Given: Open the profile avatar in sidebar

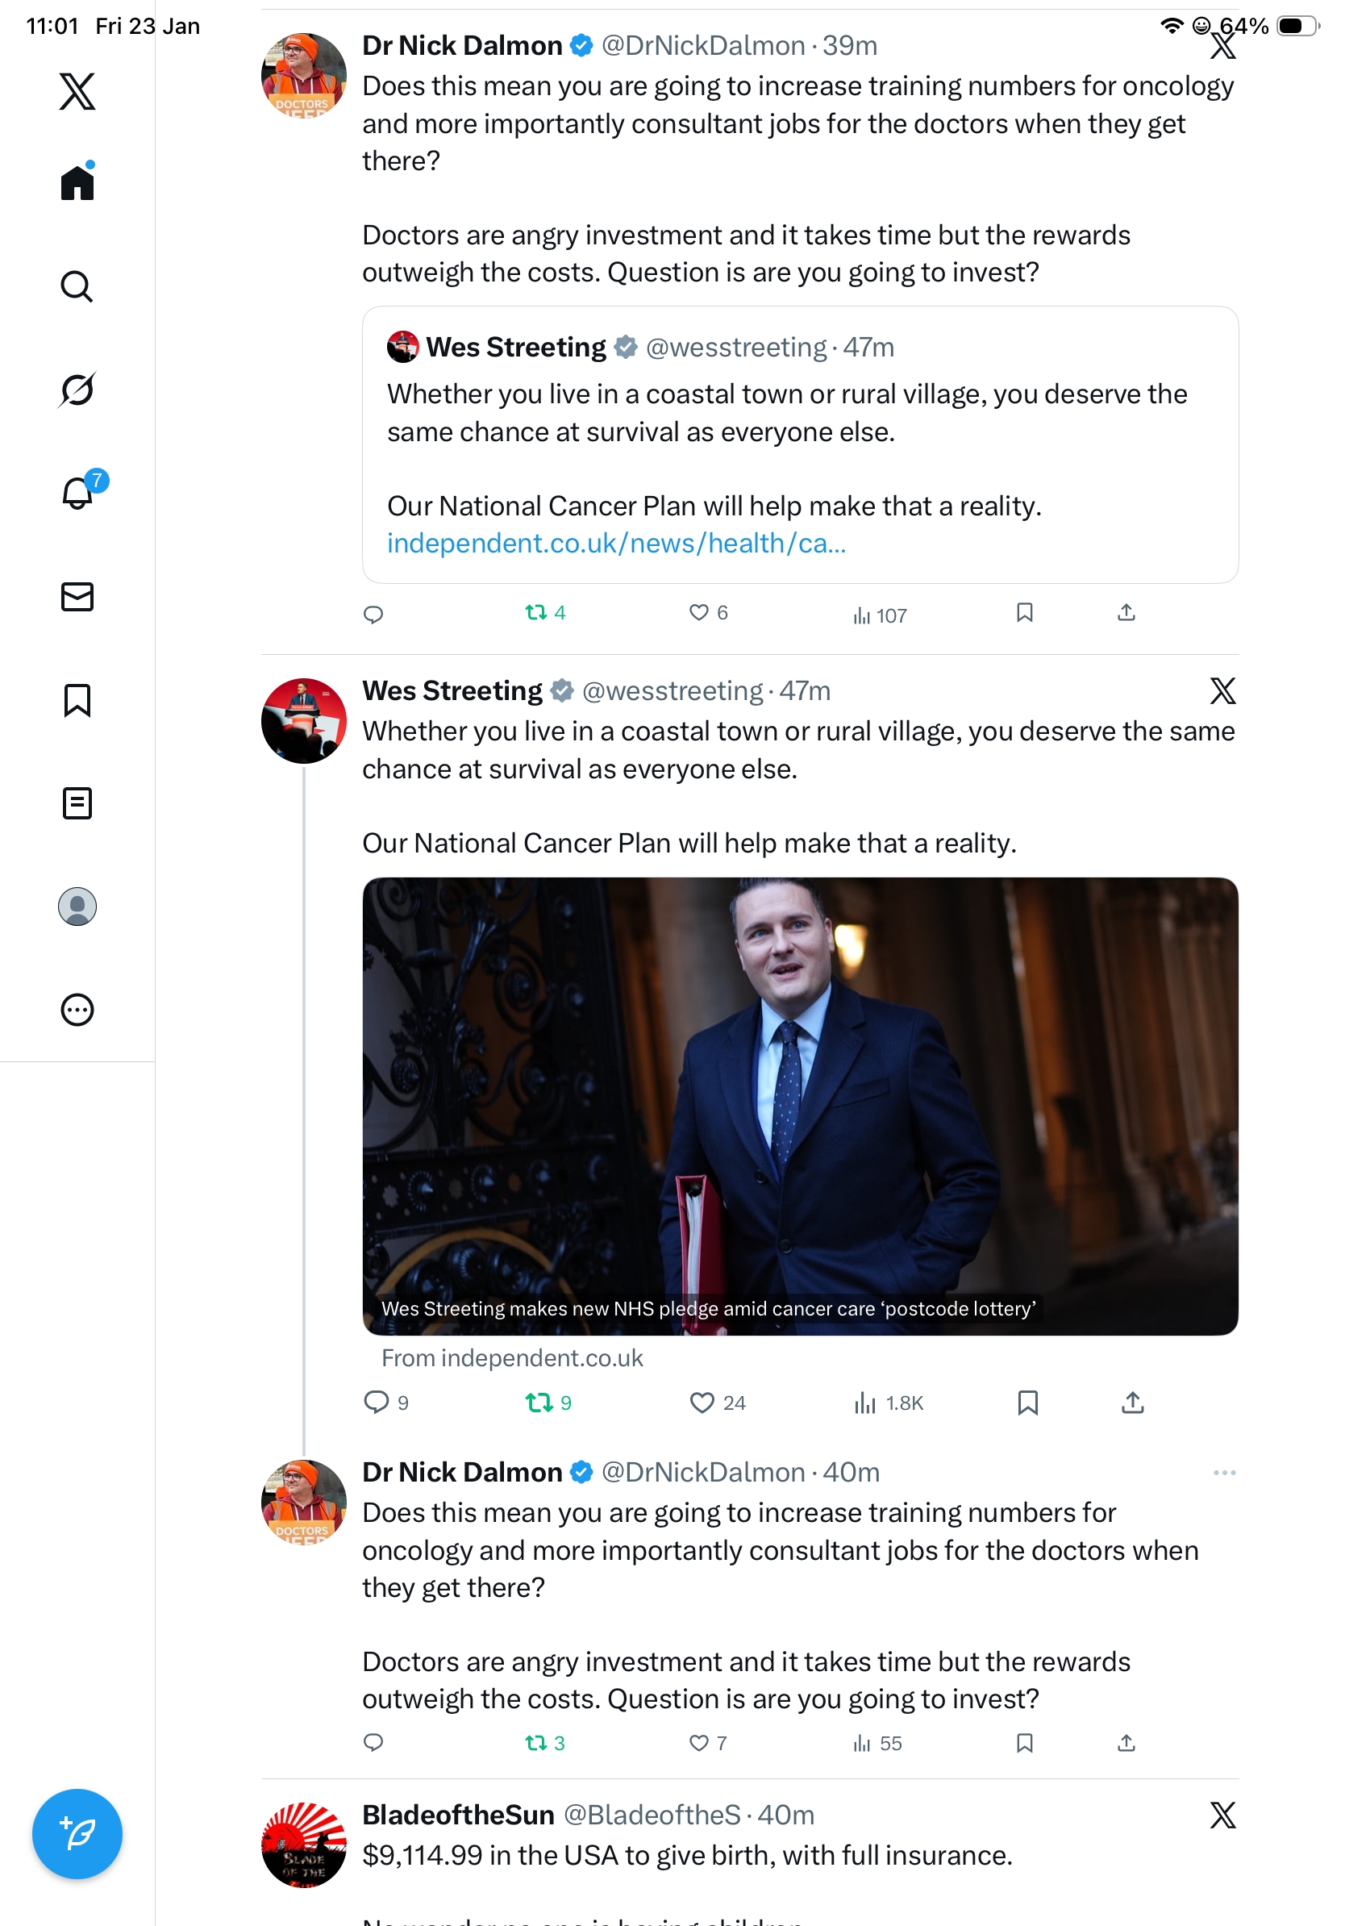Looking at the screenshot, I should [x=77, y=906].
